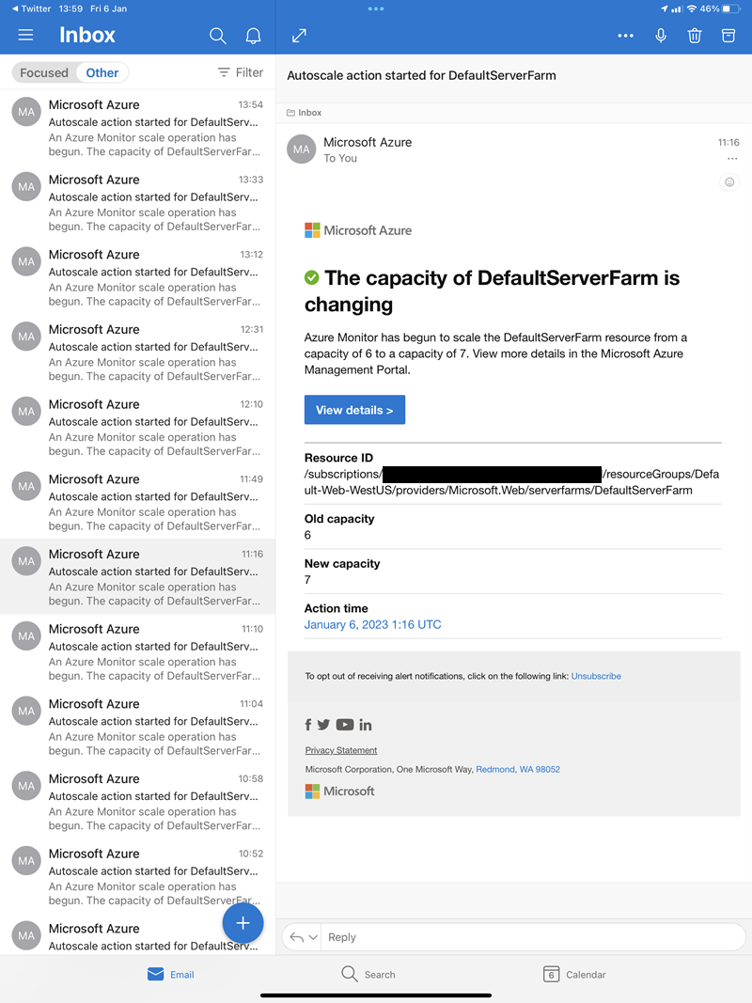Viewport: 752px width, 1003px height.
Task: Click the View details > button
Action: click(355, 410)
